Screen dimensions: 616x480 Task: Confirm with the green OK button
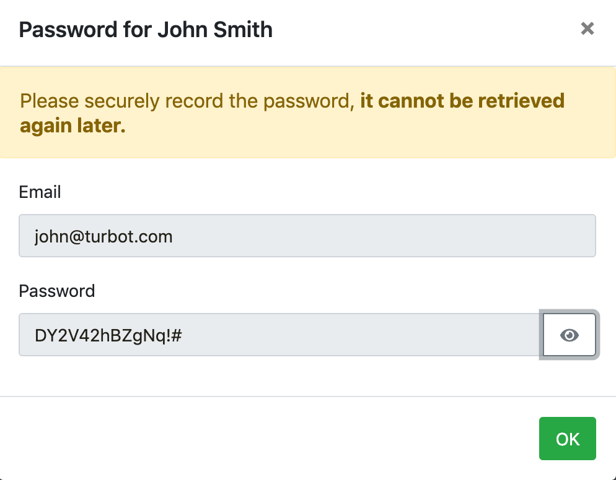(x=567, y=439)
